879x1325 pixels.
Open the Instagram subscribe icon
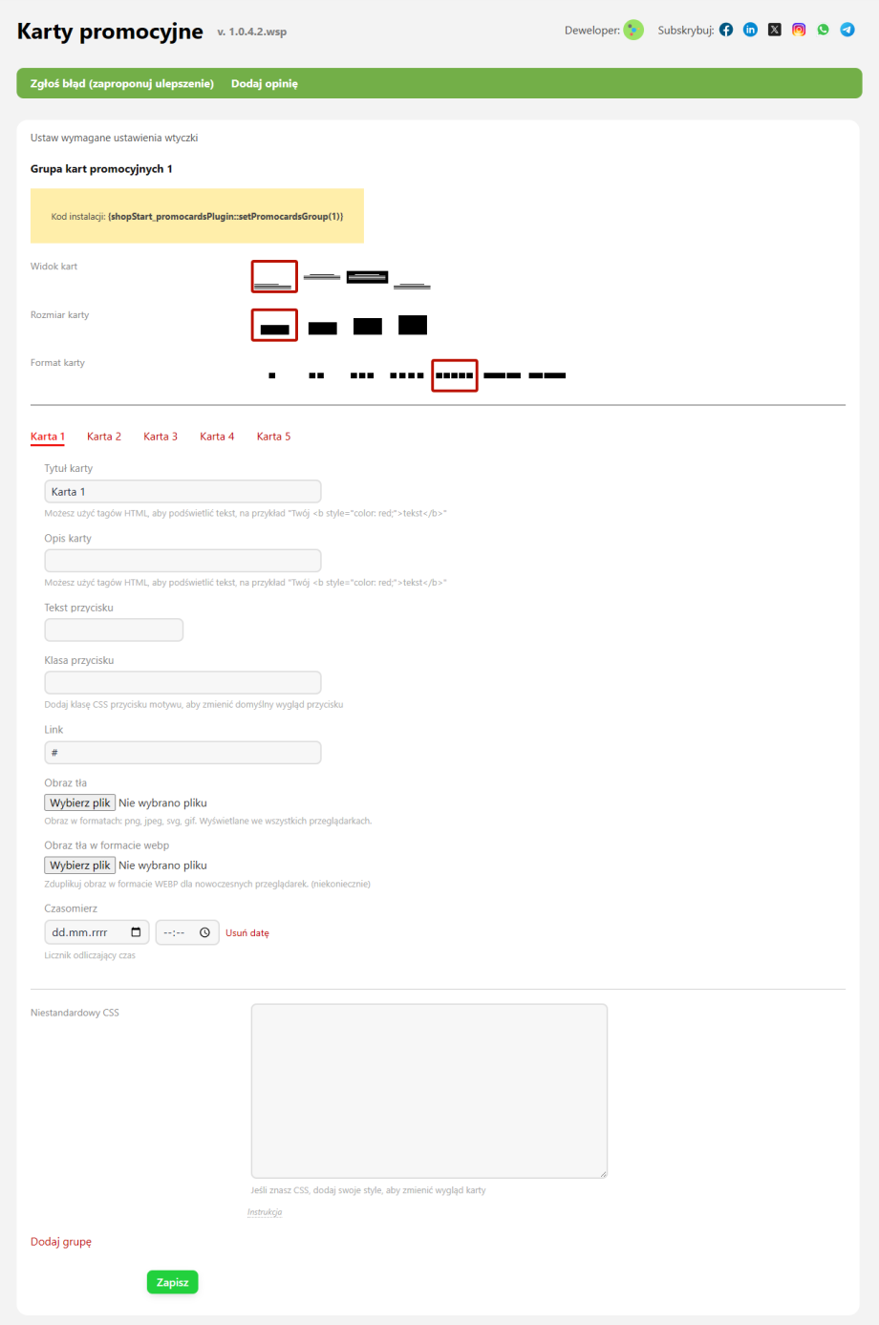[x=799, y=30]
